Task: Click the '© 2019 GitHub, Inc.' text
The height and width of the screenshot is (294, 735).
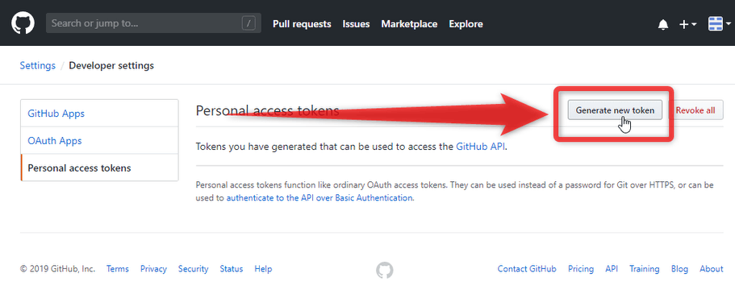Action: 57,269
